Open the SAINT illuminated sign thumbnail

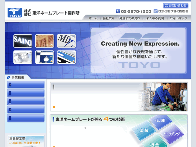point(23,41)
